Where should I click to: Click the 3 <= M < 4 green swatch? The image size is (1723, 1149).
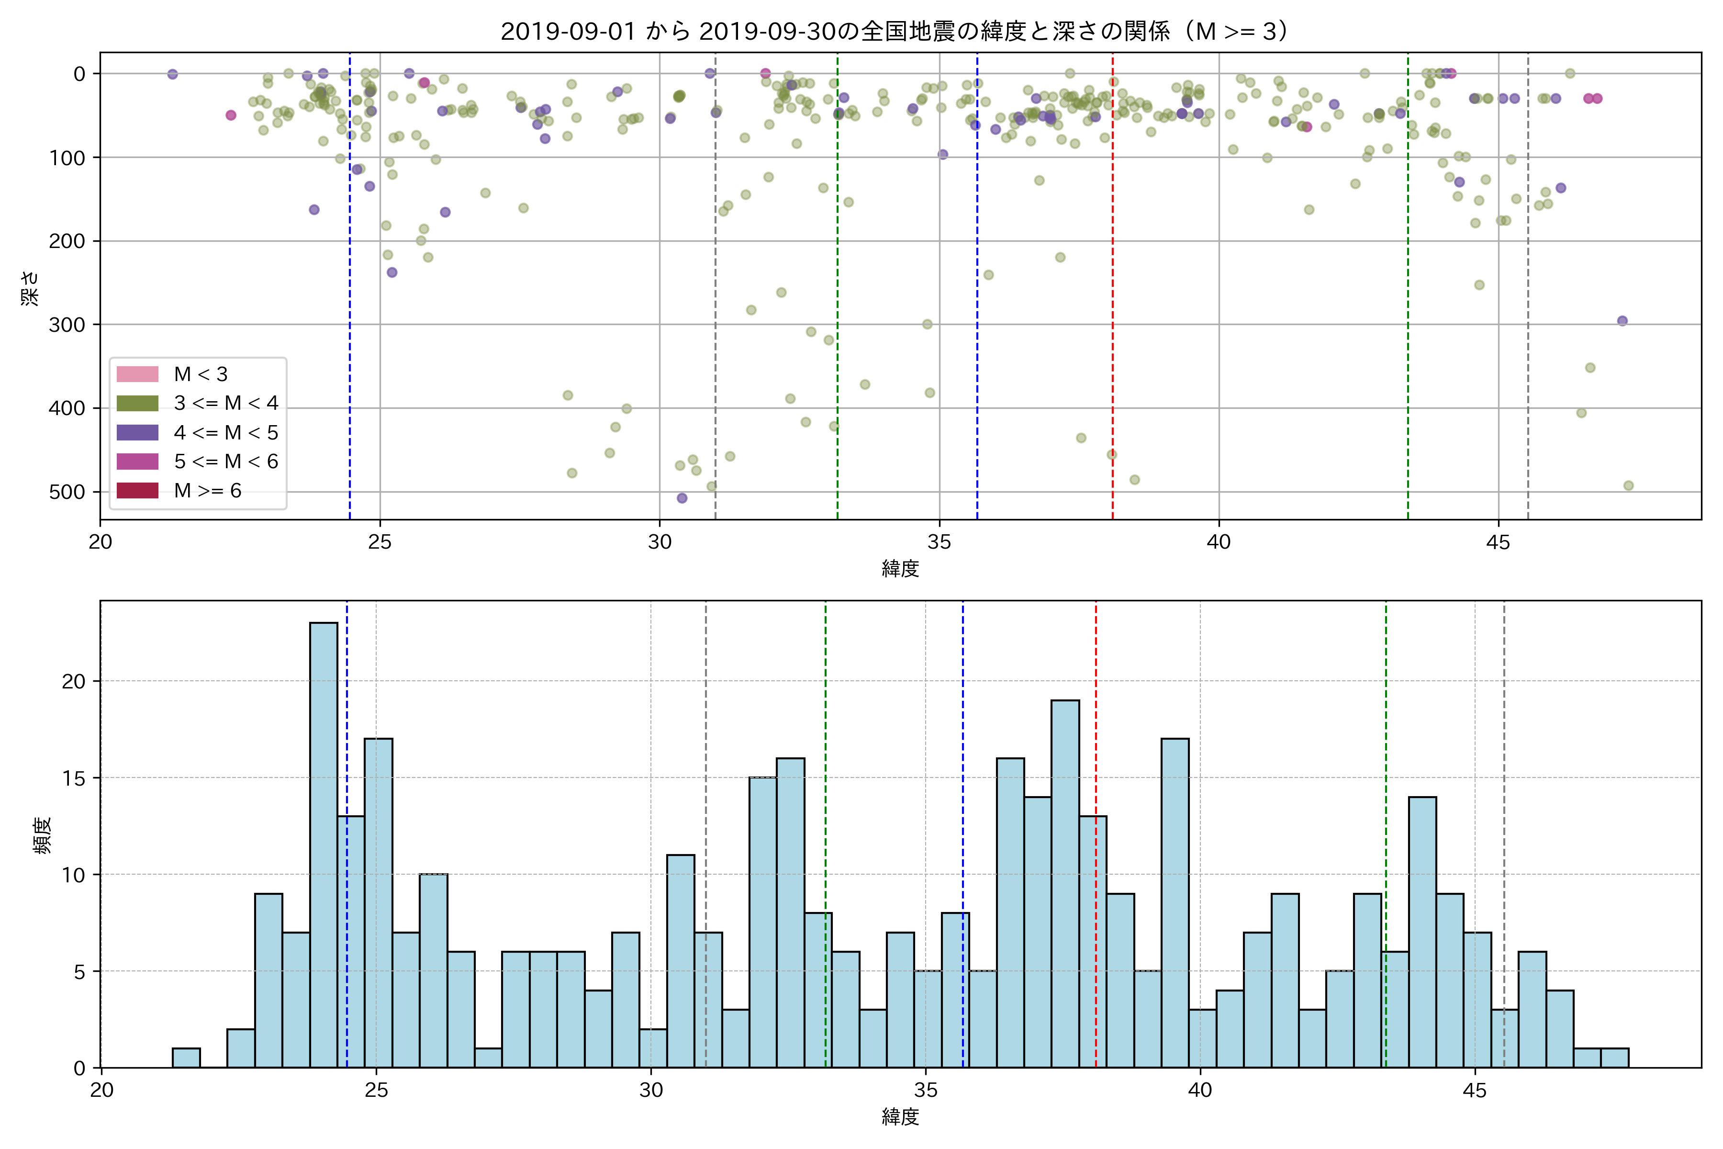tap(137, 404)
